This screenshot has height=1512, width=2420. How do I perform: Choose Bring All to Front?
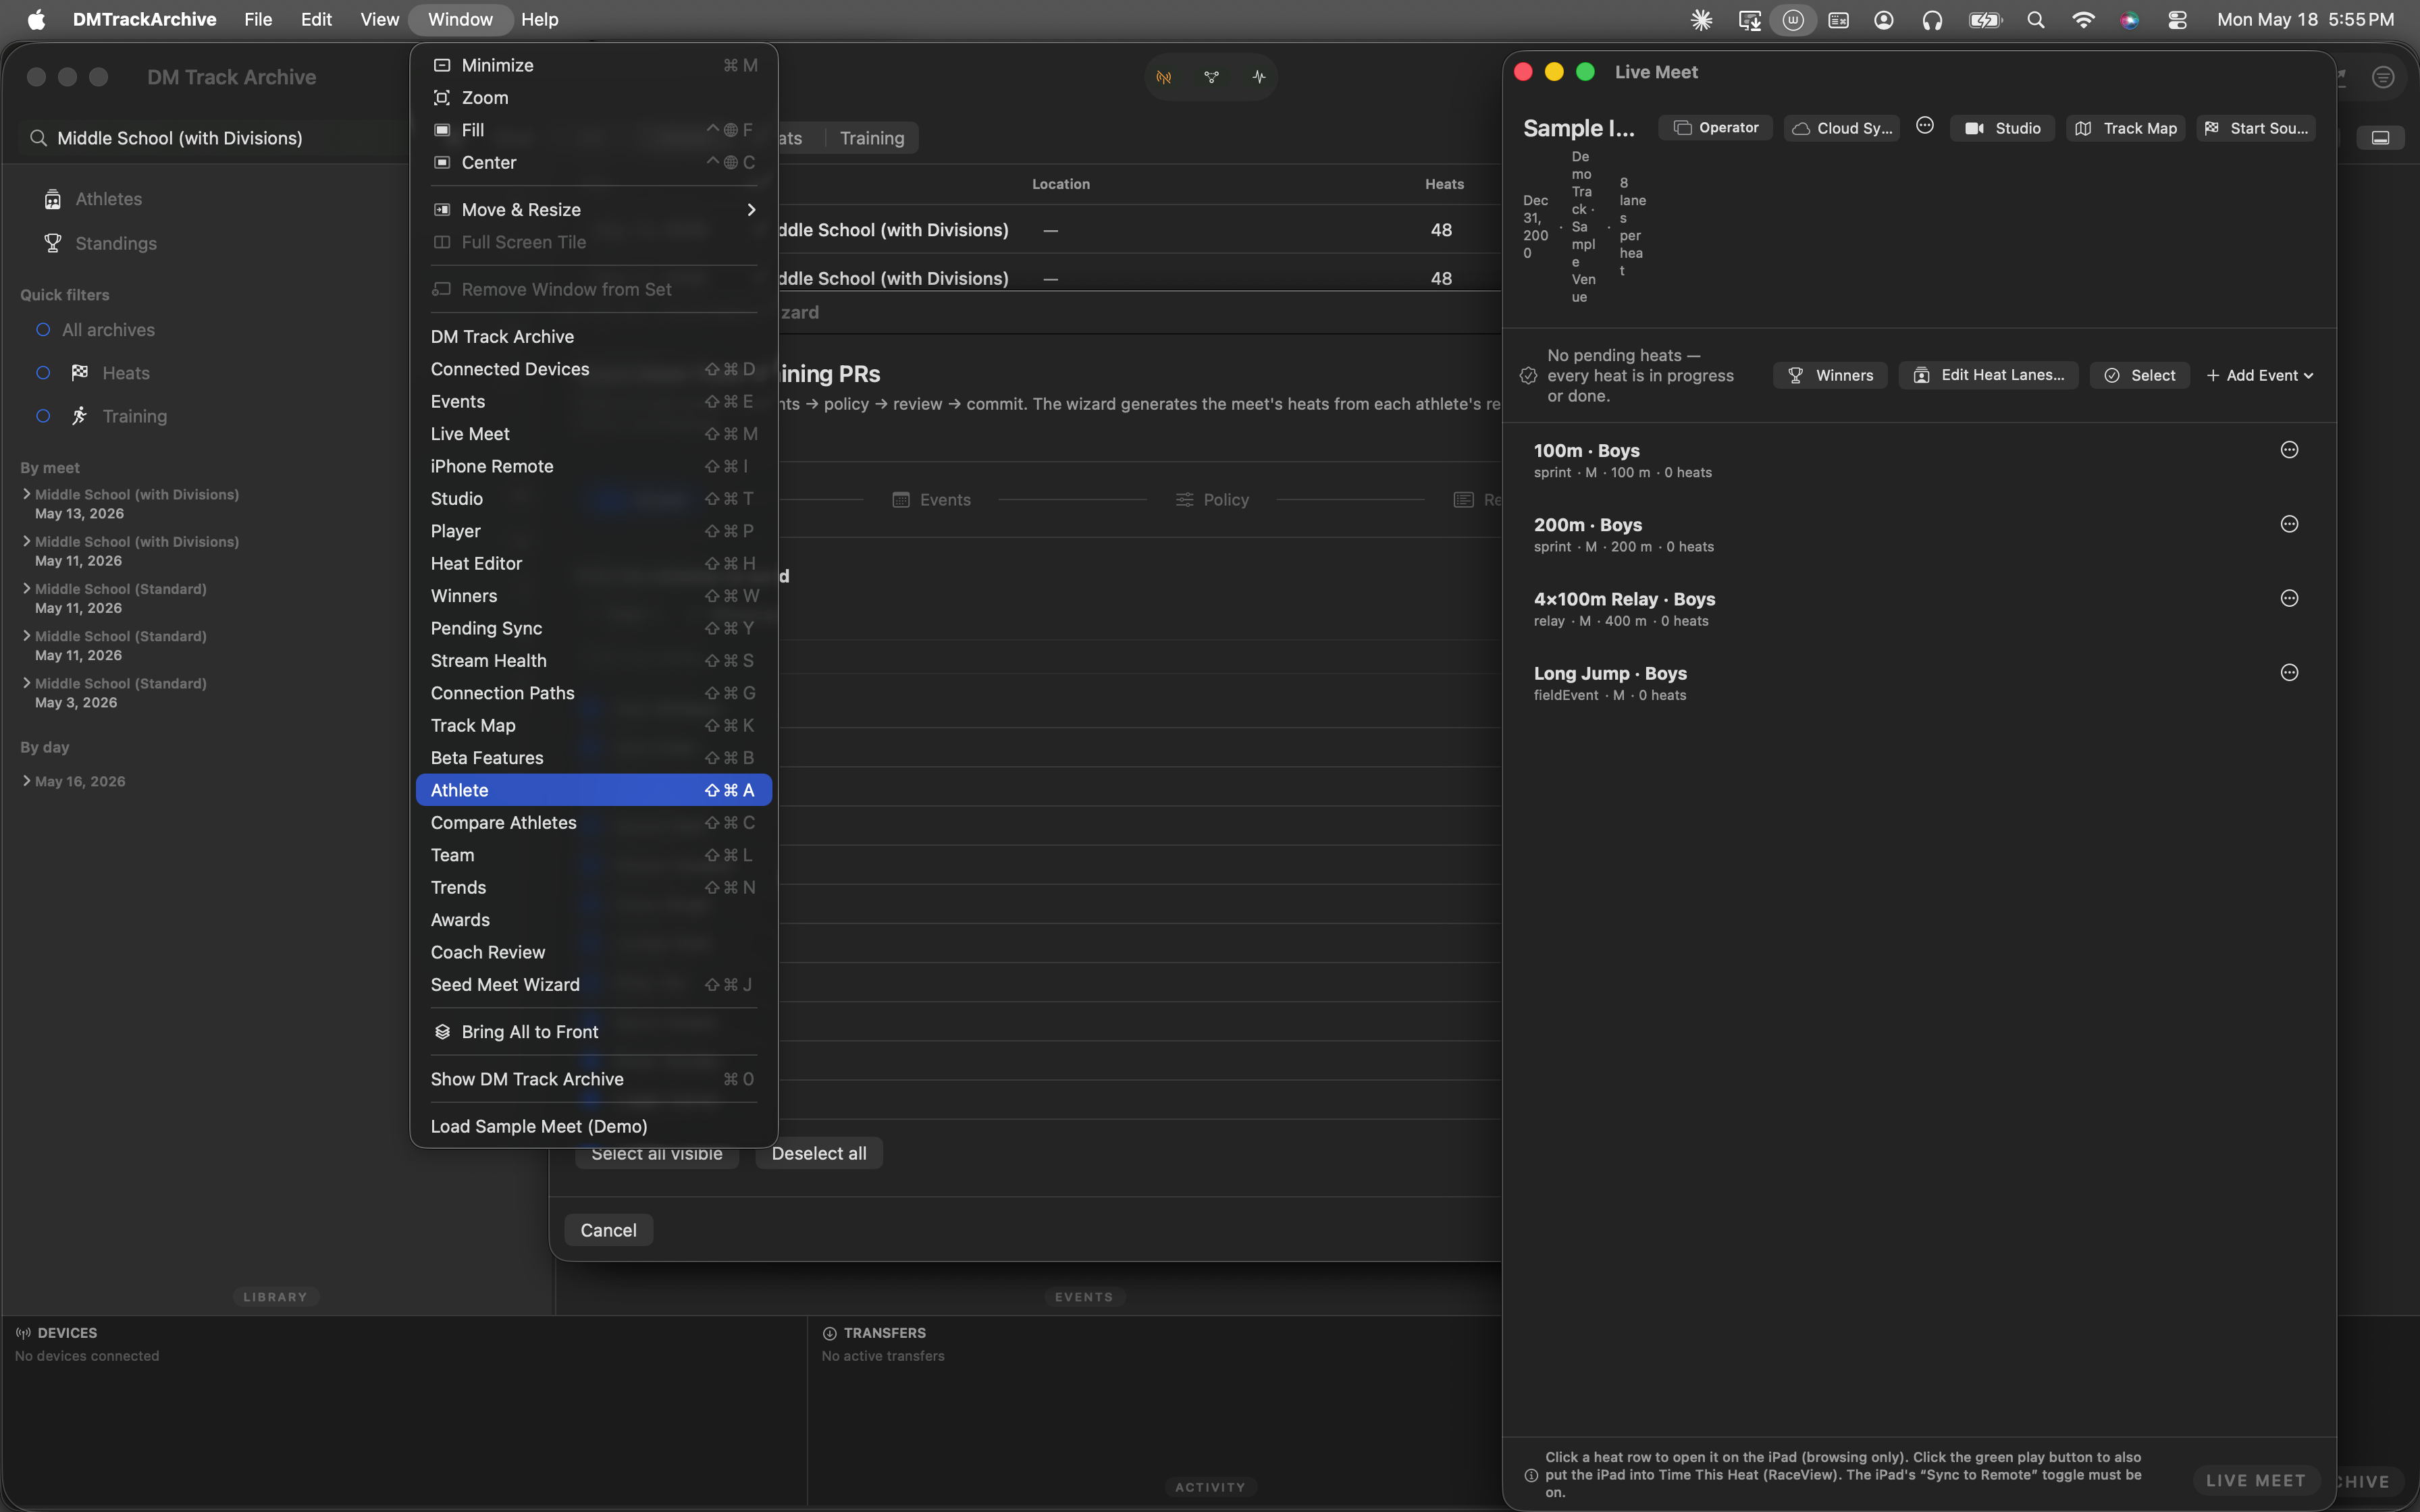594,1032
